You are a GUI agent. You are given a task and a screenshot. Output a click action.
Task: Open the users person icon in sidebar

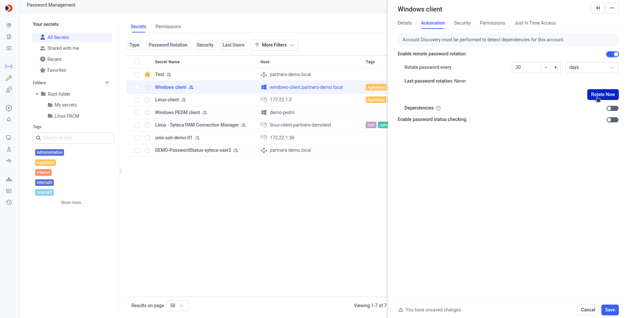9,149
